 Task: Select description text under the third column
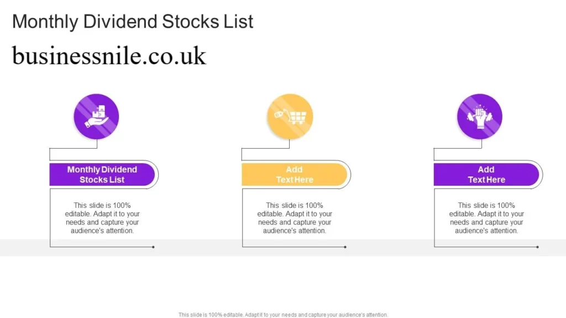[x=486, y=218]
